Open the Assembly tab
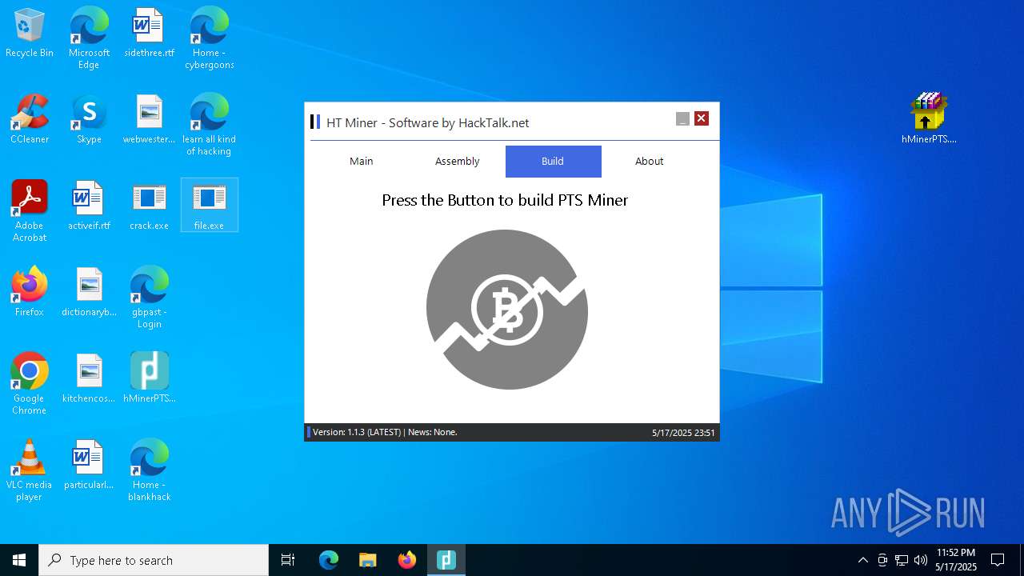The image size is (1024, 576). point(458,162)
